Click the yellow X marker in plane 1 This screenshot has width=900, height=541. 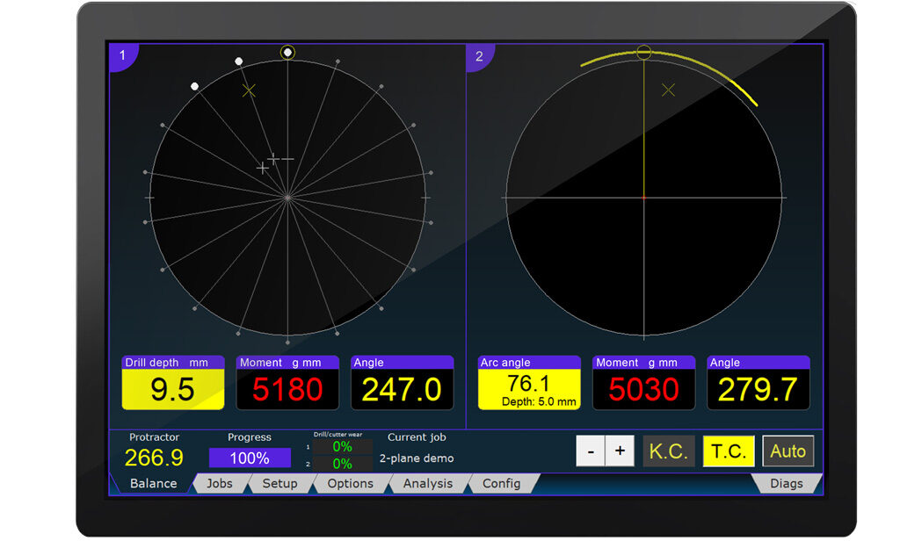click(x=249, y=90)
